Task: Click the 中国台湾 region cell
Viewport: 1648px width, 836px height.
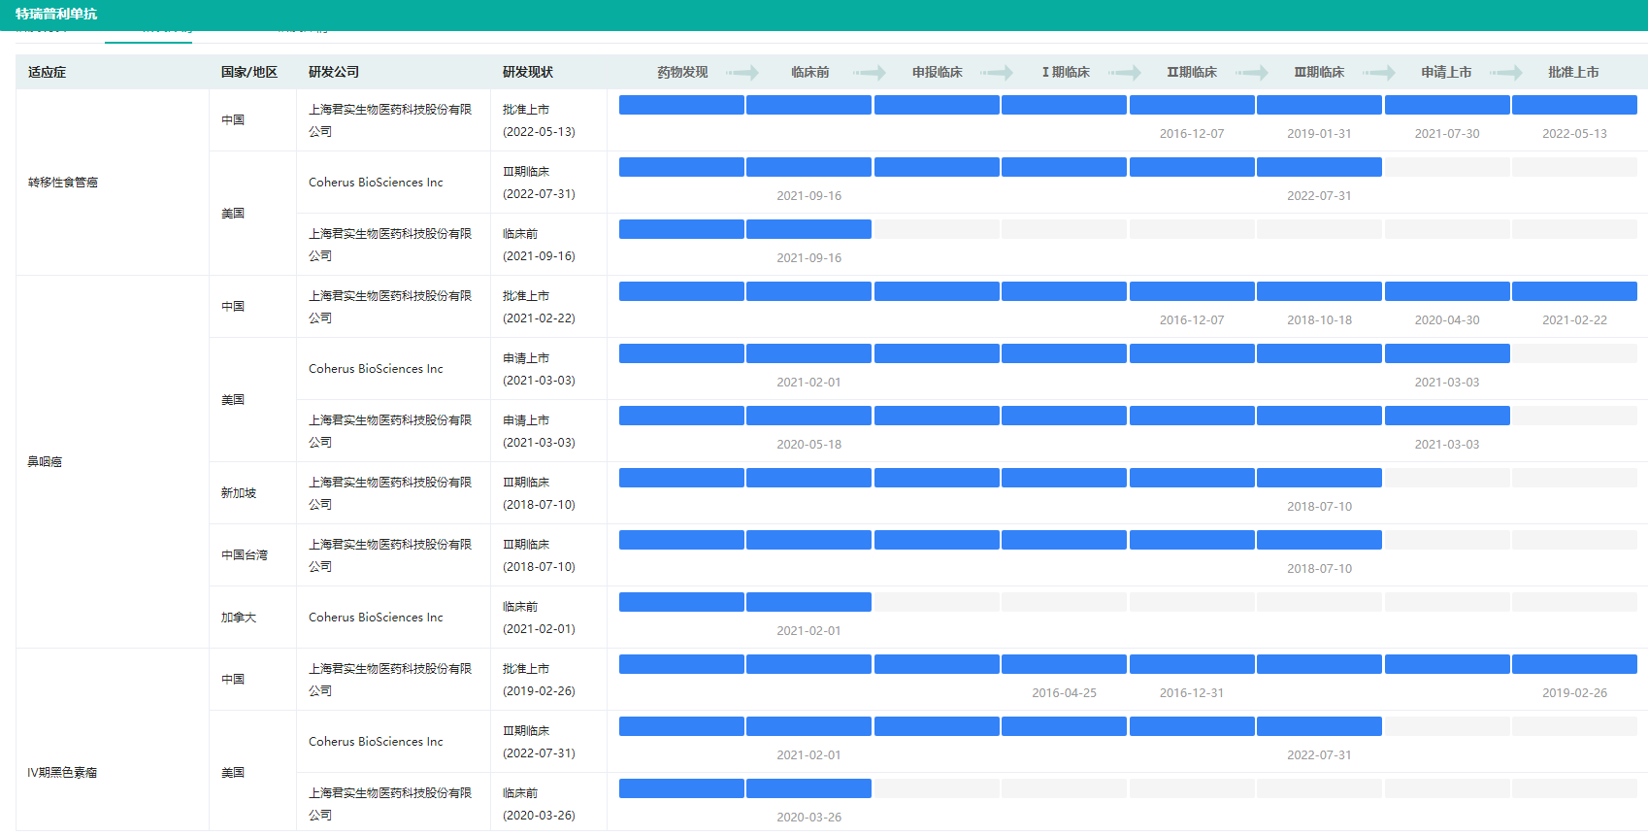Action: [x=245, y=555]
